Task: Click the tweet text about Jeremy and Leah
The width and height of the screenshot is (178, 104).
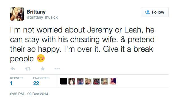Action: coord(82,44)
